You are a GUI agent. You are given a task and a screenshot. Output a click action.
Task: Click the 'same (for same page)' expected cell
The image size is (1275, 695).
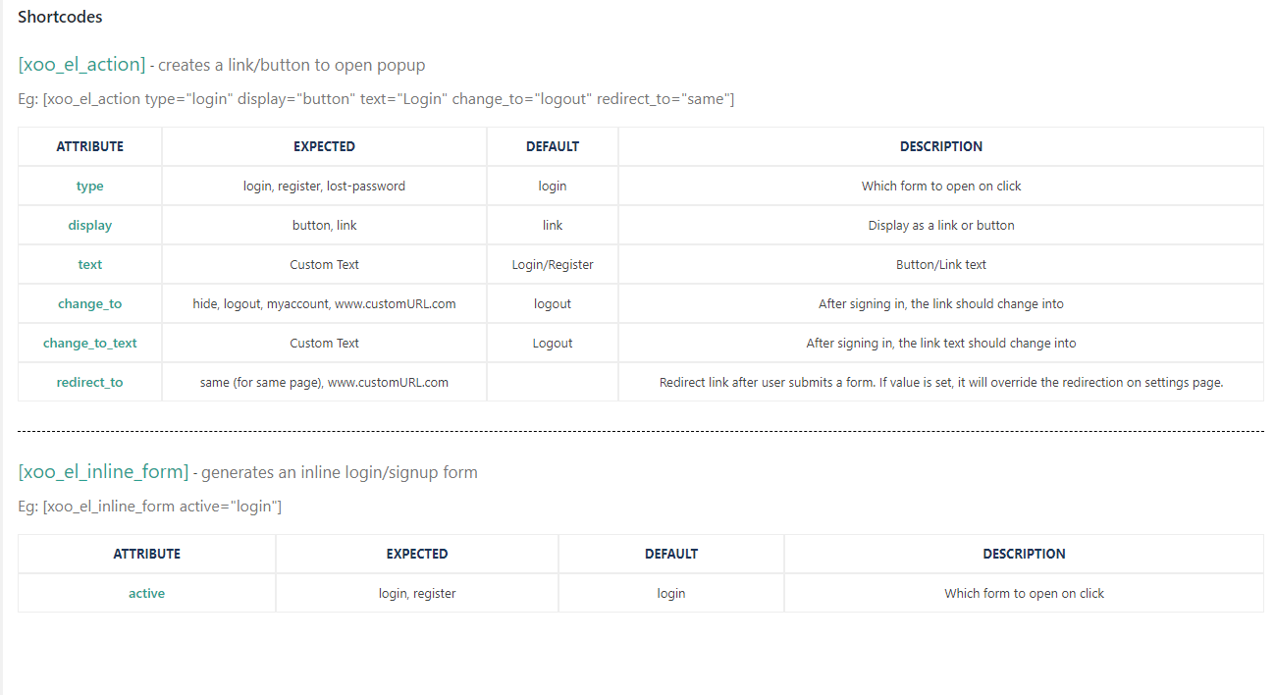click(324, 383)
